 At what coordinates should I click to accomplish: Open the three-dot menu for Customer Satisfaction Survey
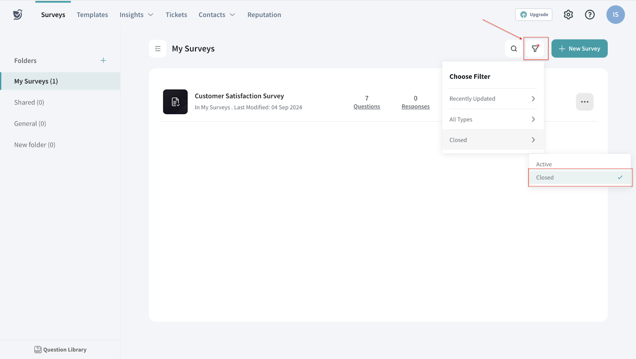coord(584,102)
